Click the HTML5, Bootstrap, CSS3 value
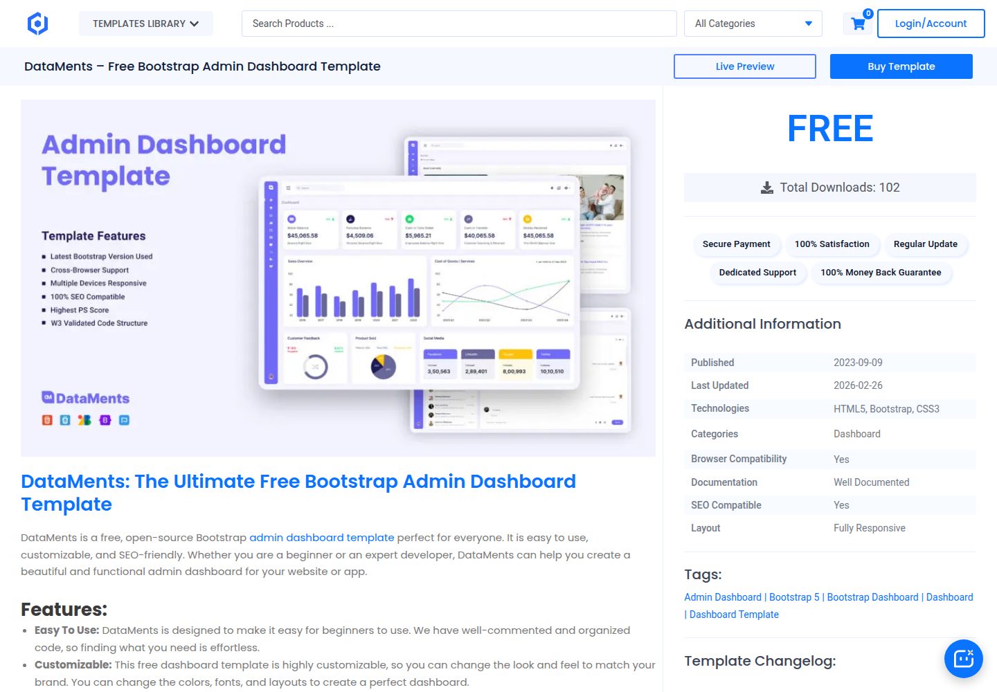This screenshot has width=997, height=692. click(x=886, y=409)
